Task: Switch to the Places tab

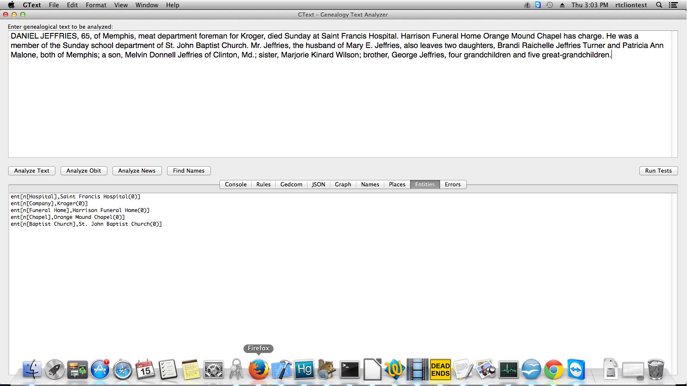Action: point(397,184)
